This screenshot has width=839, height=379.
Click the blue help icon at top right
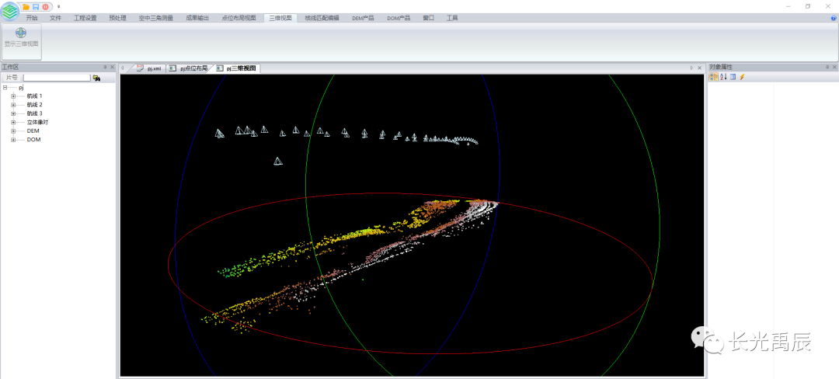tap(834, 17)
